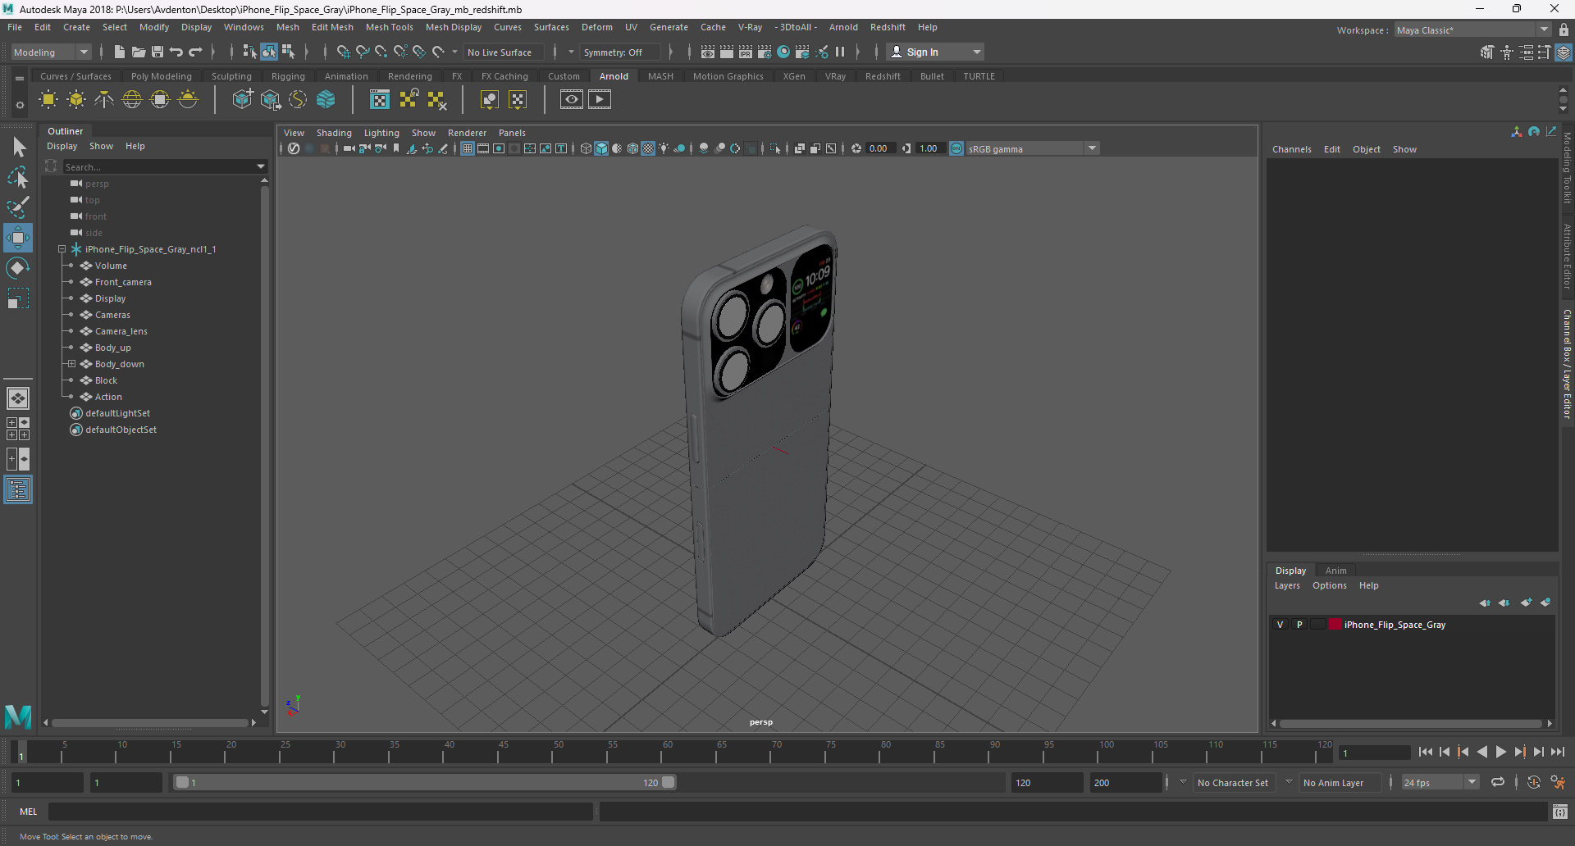The height and width of the screenshot is (846, 1575).
Task: Open the Sign In dropdown arrow
Action: pos(976,52)
